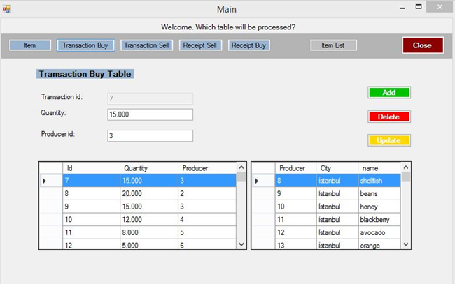Select producer 9 cell in producers grid
This screenshot has width=455, height=284.
coord(295,193)
